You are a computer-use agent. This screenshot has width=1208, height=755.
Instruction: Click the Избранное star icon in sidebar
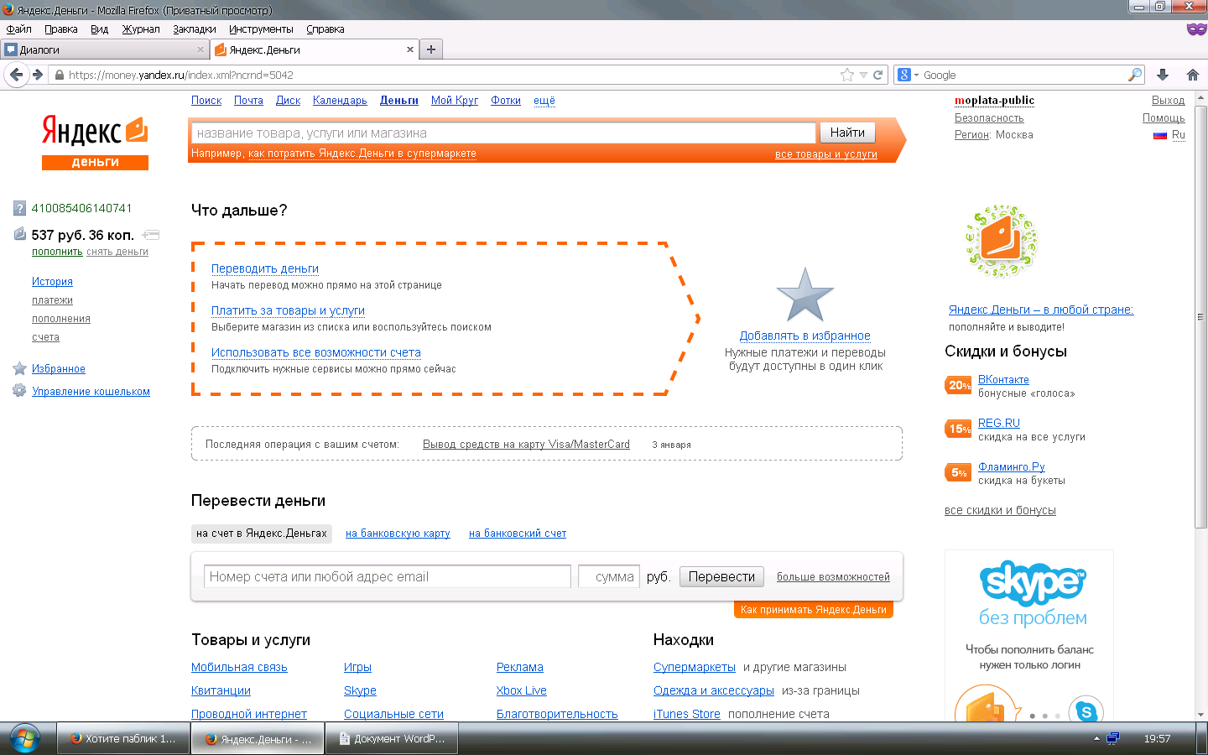[x=19, y=368]
